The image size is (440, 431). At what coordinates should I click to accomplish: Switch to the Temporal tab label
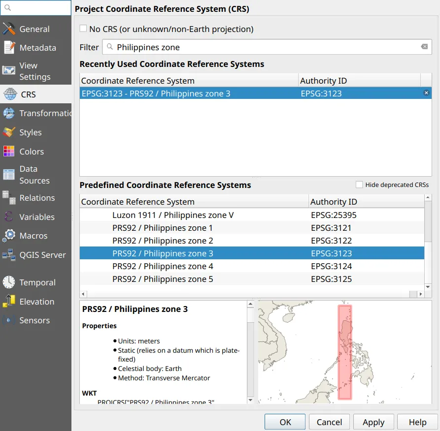(37, 282)
